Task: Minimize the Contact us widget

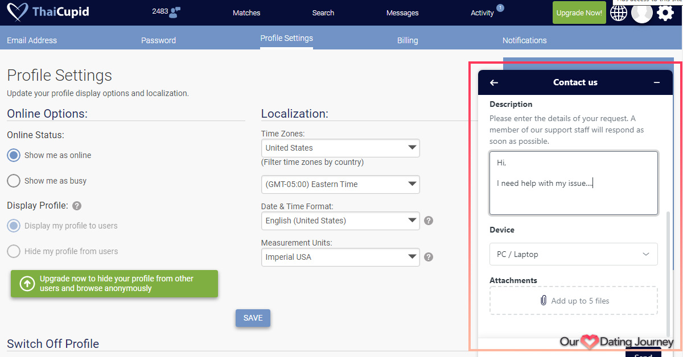Action: pyautogui.click(x=657, y=82)
